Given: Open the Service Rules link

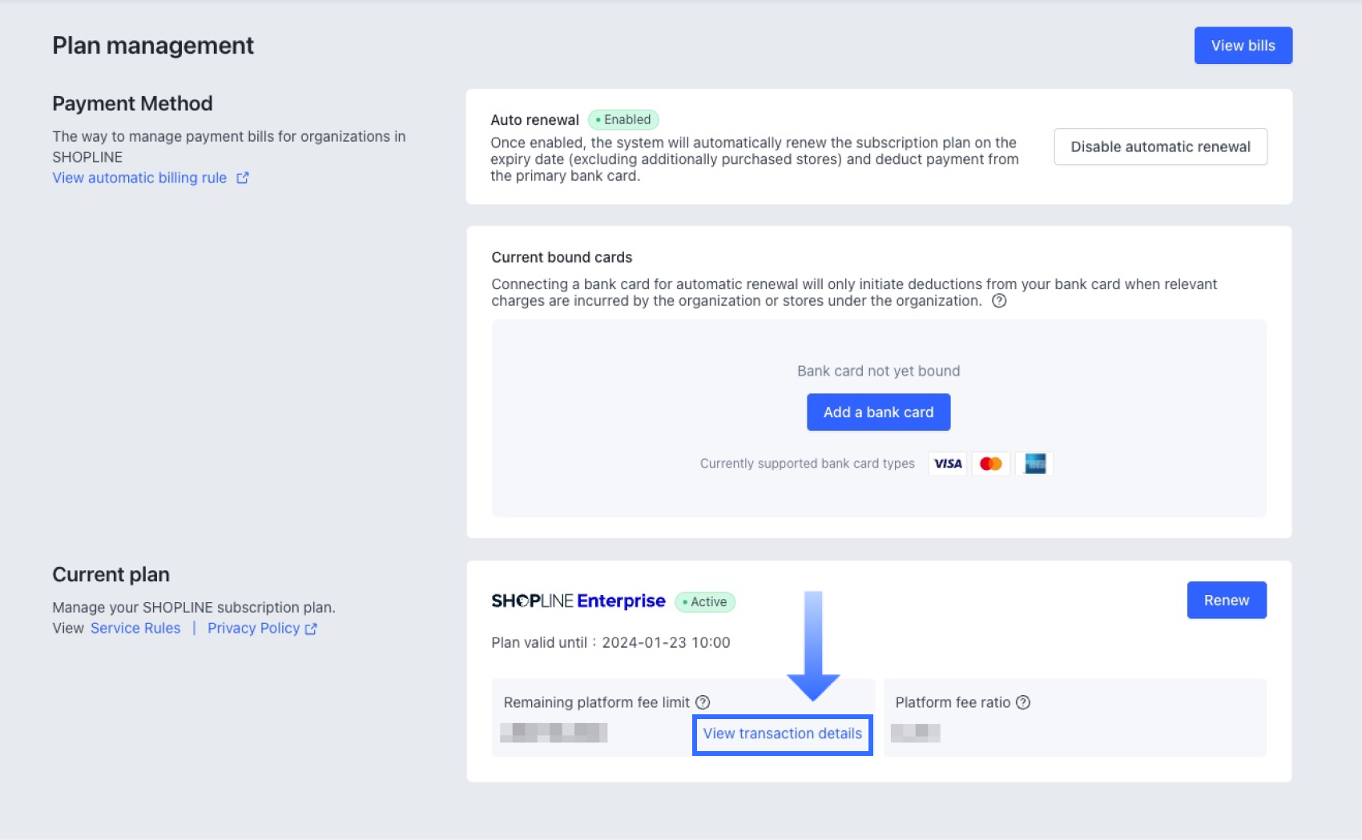Looking at the screenshot, I should pos(135,628).
